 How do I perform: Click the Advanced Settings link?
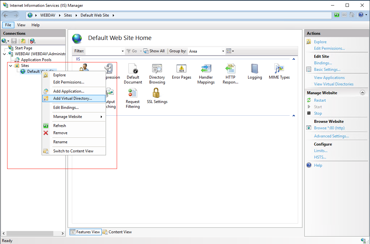pos(331,136)
